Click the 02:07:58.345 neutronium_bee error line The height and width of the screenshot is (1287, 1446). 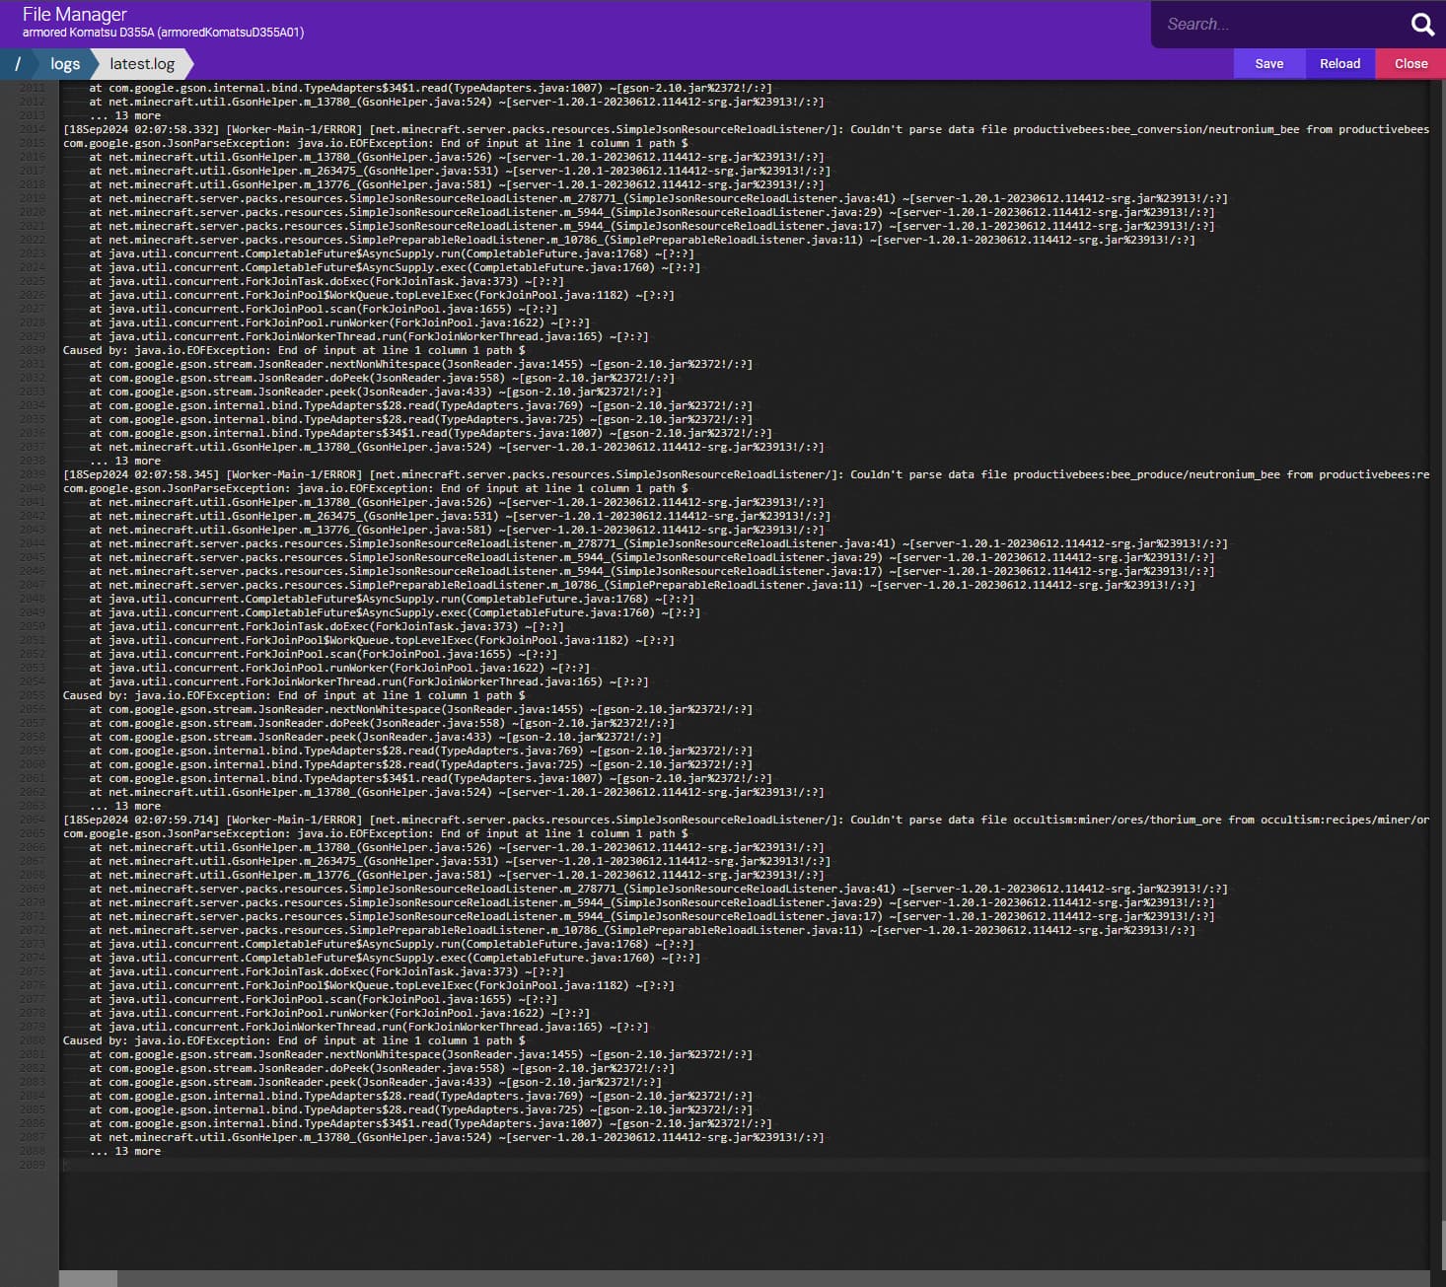592,474
